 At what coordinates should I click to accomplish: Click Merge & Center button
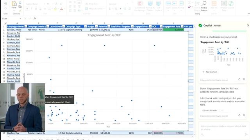[95, 9]
